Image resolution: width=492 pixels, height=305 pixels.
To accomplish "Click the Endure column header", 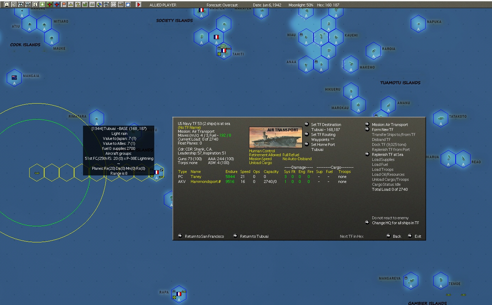I will click(231, 172).
